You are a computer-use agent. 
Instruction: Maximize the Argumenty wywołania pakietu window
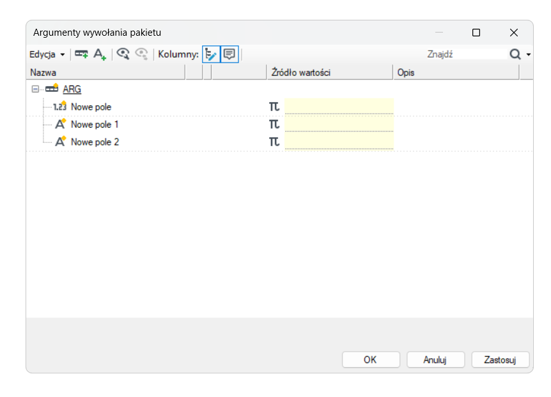tap(476, 33)
